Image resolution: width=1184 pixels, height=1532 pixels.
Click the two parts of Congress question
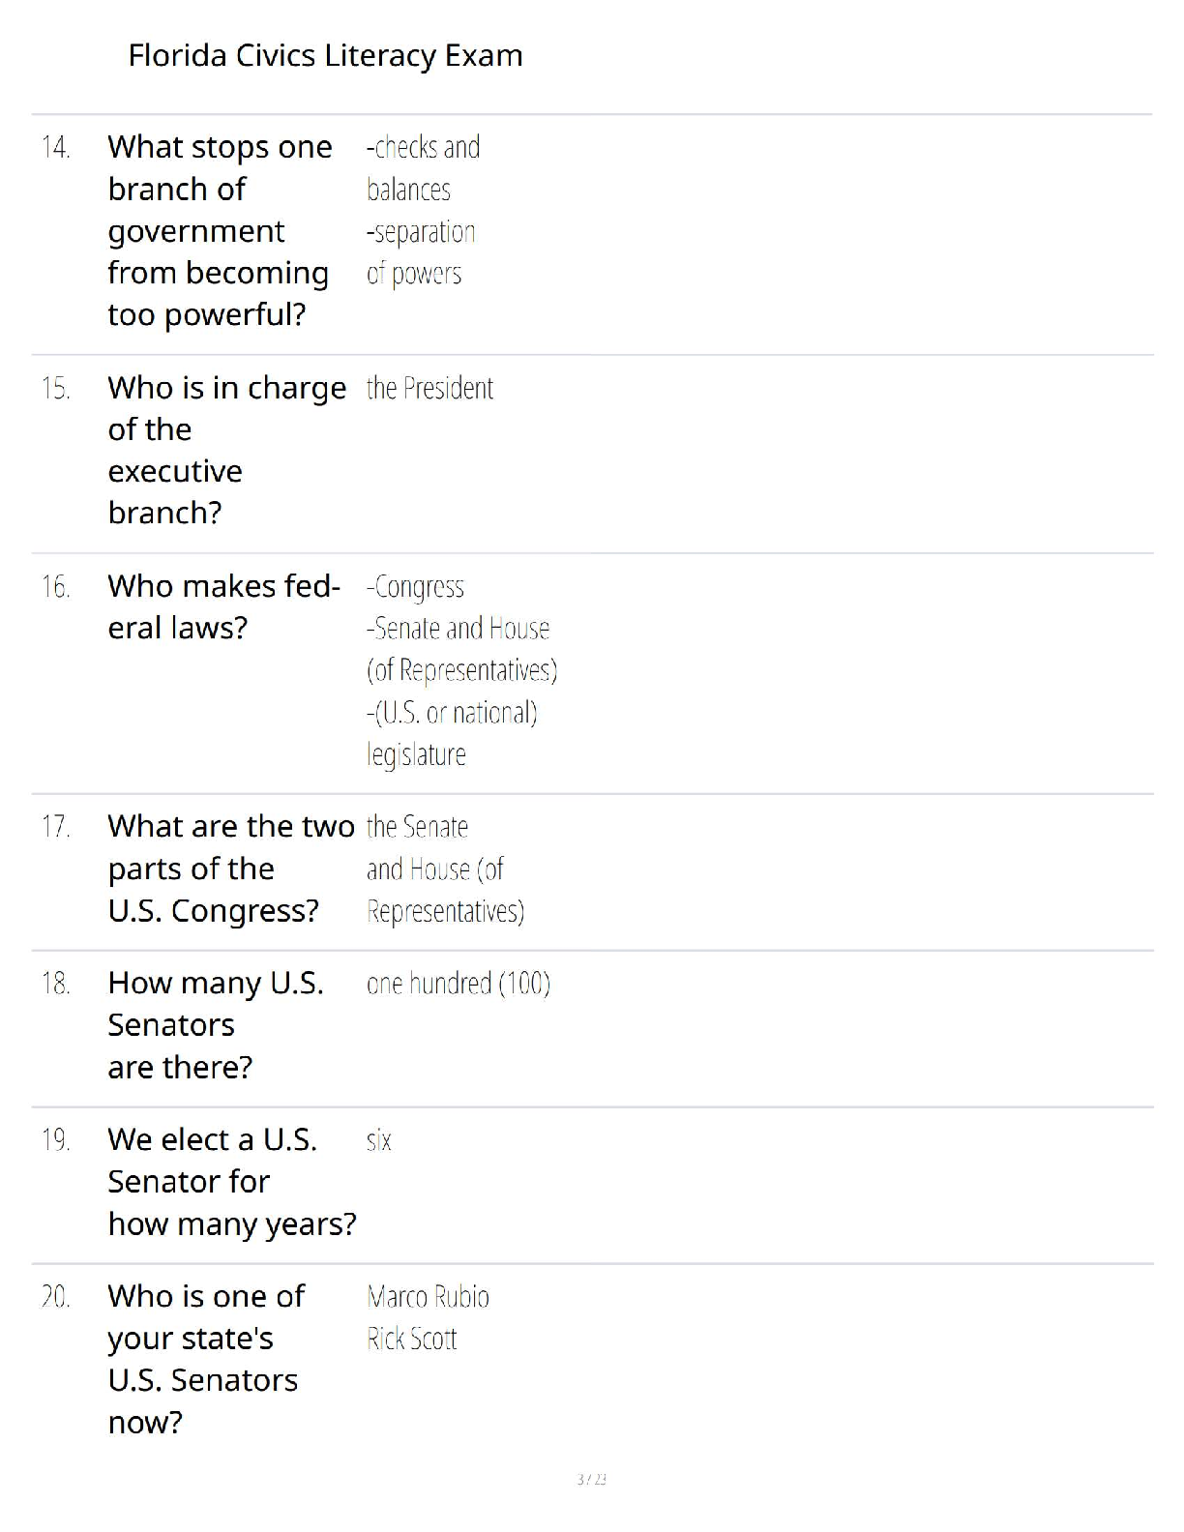(x=230, y=869)
